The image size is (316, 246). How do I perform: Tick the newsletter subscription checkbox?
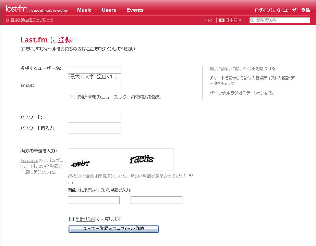click(72, 97)
